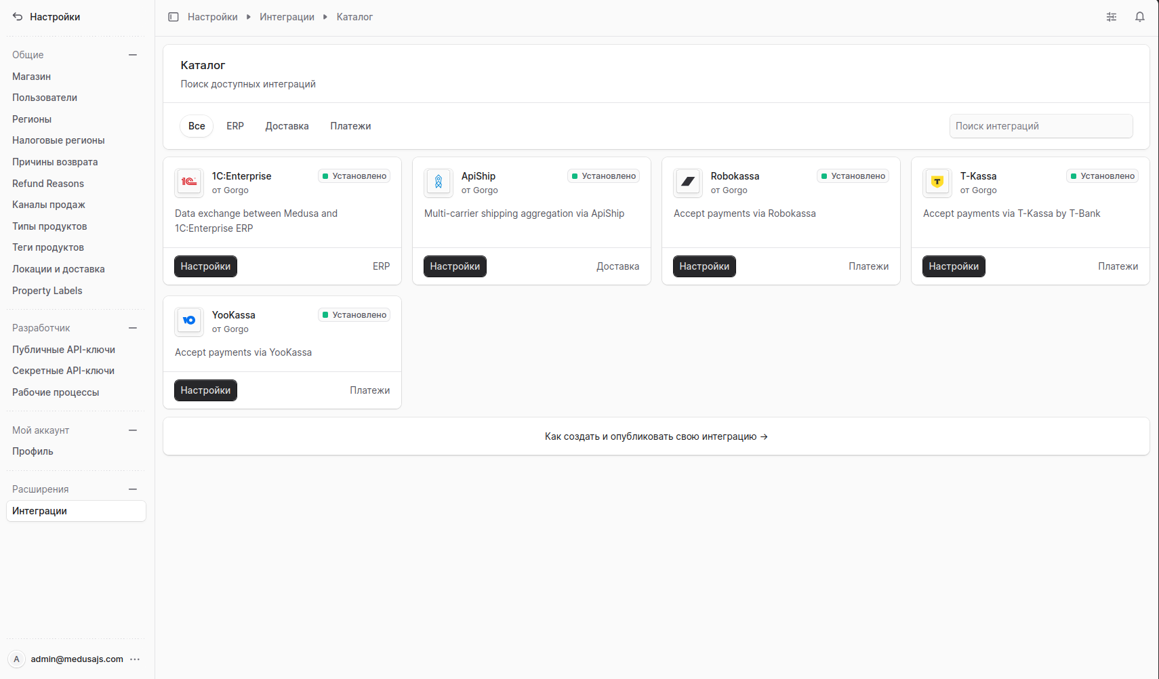Click the Установлено badge on ApiShip
The width and height of the screenshot is (1159, 679).
click(603, 176)
